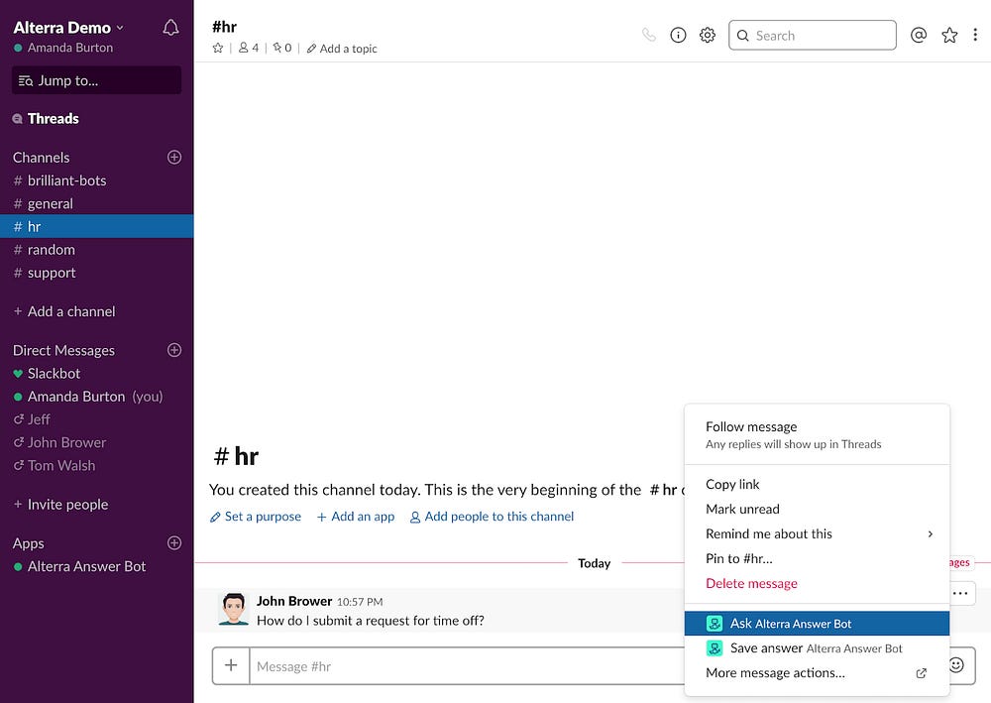Image resolution: width=991 pixels, height=703 pixels.
Task: Open a direct message plus icon
Action: coord(174,350)
